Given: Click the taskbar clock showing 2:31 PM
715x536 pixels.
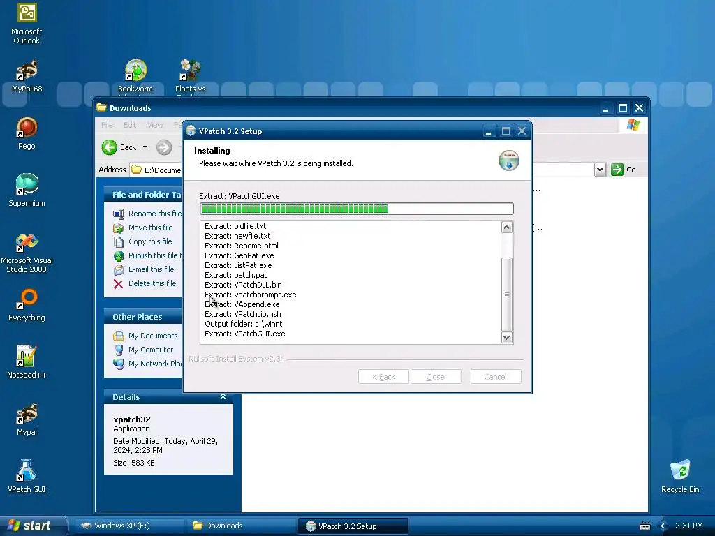Looking at the screenshot, I should (688, 526).
